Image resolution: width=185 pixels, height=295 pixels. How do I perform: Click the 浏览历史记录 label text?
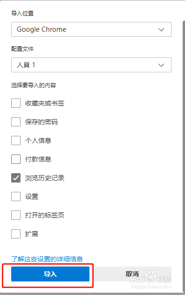point(45,178)
